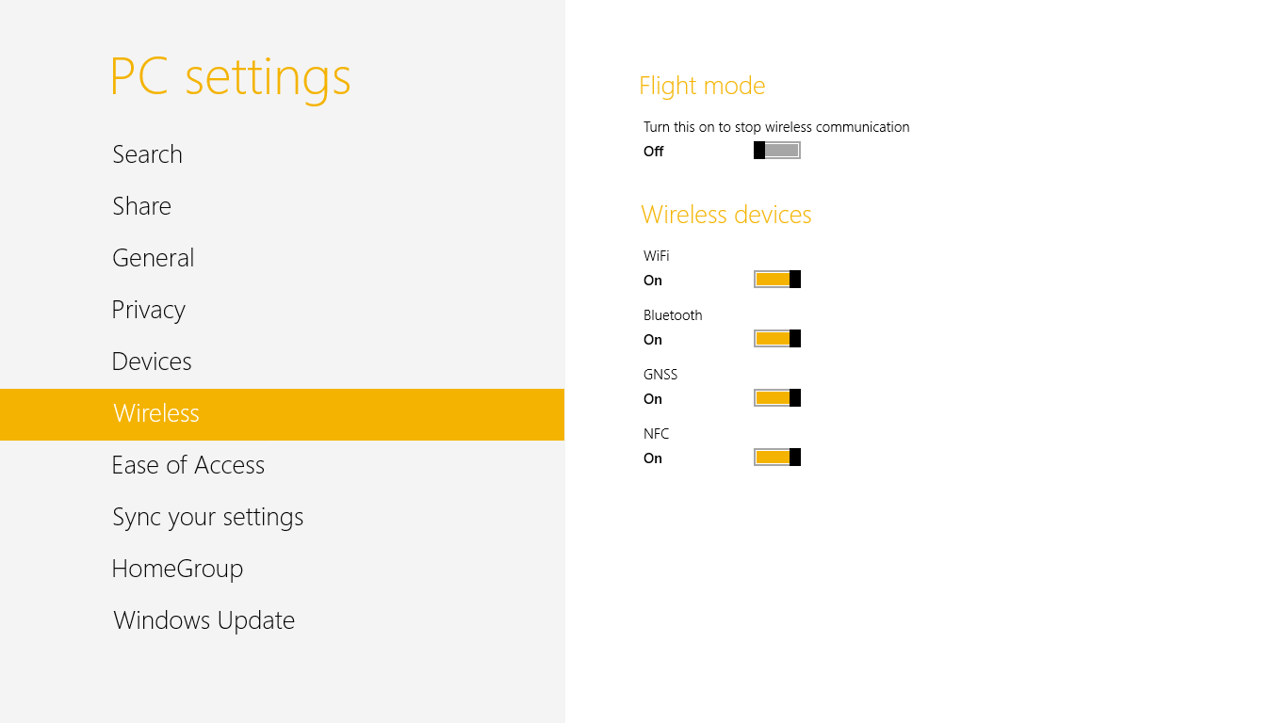Click the PC settings title

coord(230,77)
